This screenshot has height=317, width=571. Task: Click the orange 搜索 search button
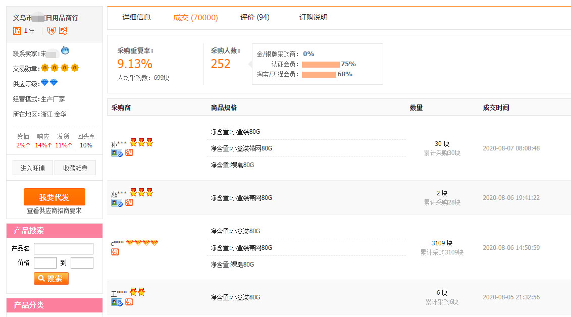tap(51, 278)
